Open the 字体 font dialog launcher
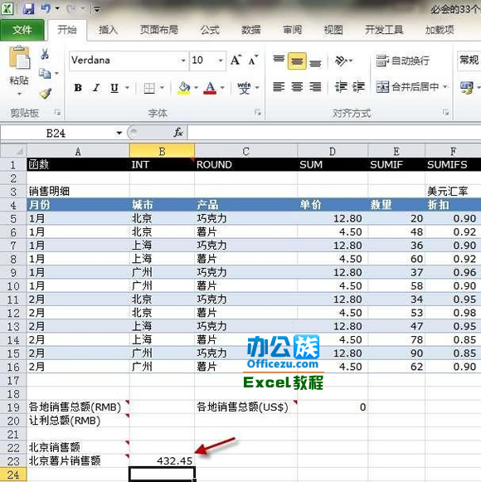481x482 pixels. [x=258, y=113]
